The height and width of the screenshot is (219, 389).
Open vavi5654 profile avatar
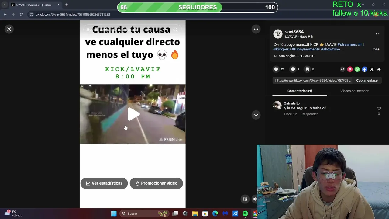(278, 34)
